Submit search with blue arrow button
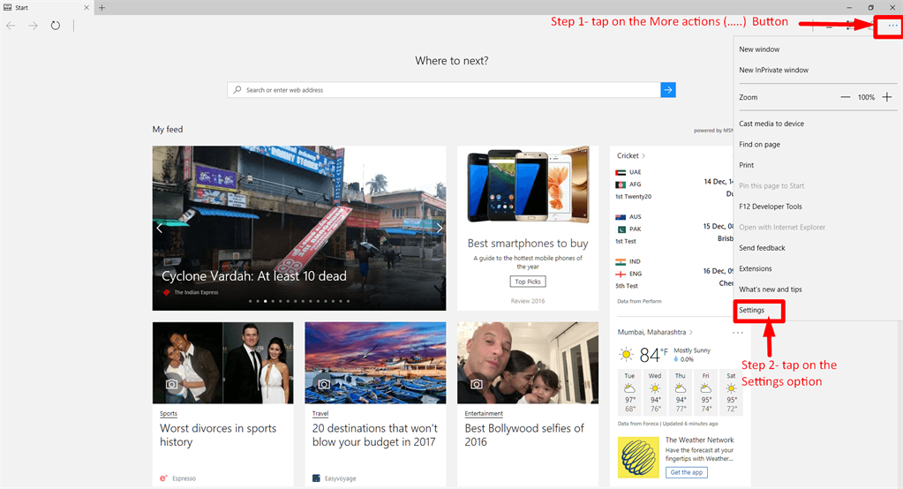This screenshot has height=489, width=903. [668, 90]
